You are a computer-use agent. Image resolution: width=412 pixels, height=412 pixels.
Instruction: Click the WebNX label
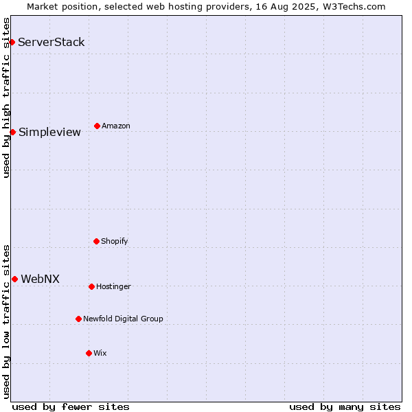pos(41,279)
